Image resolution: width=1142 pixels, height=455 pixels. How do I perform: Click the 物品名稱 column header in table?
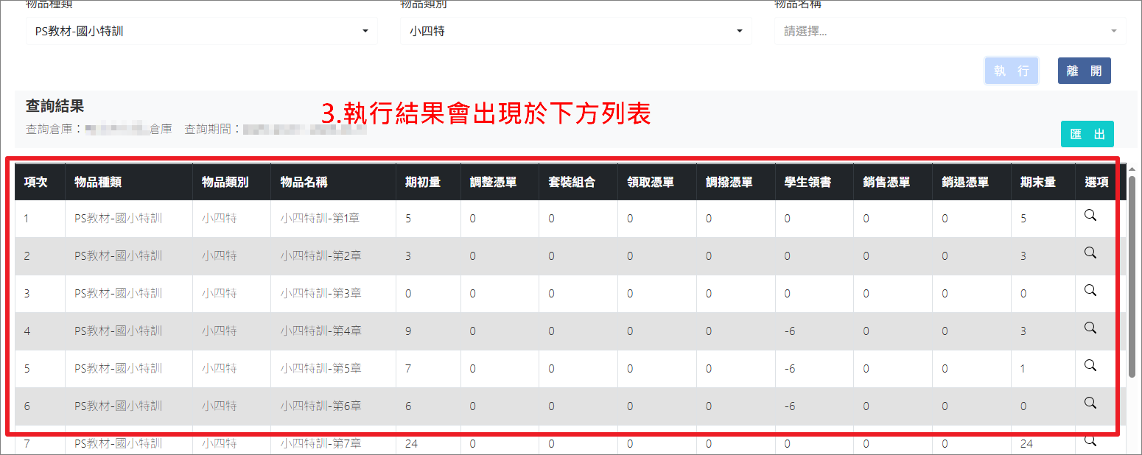click(x=304, y=183)
